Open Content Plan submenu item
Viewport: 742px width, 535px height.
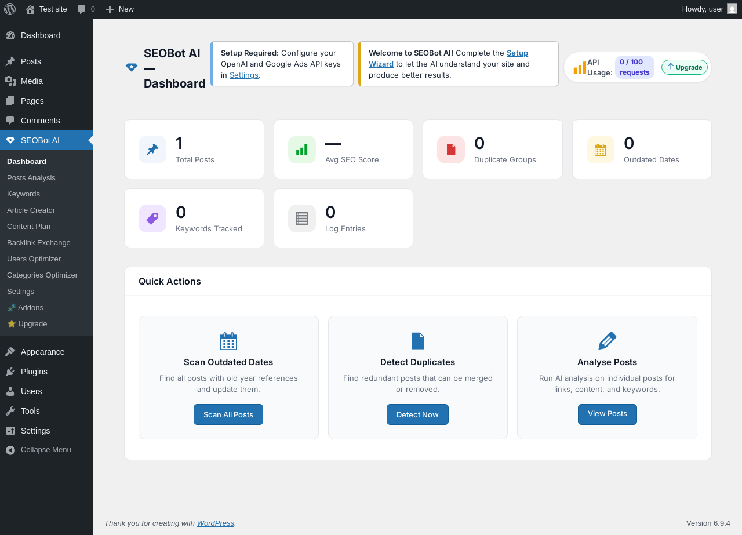[x=28, y=227]
